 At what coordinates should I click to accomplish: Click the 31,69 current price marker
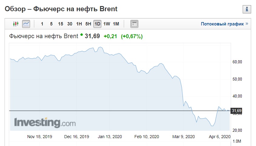click(236, 111)
